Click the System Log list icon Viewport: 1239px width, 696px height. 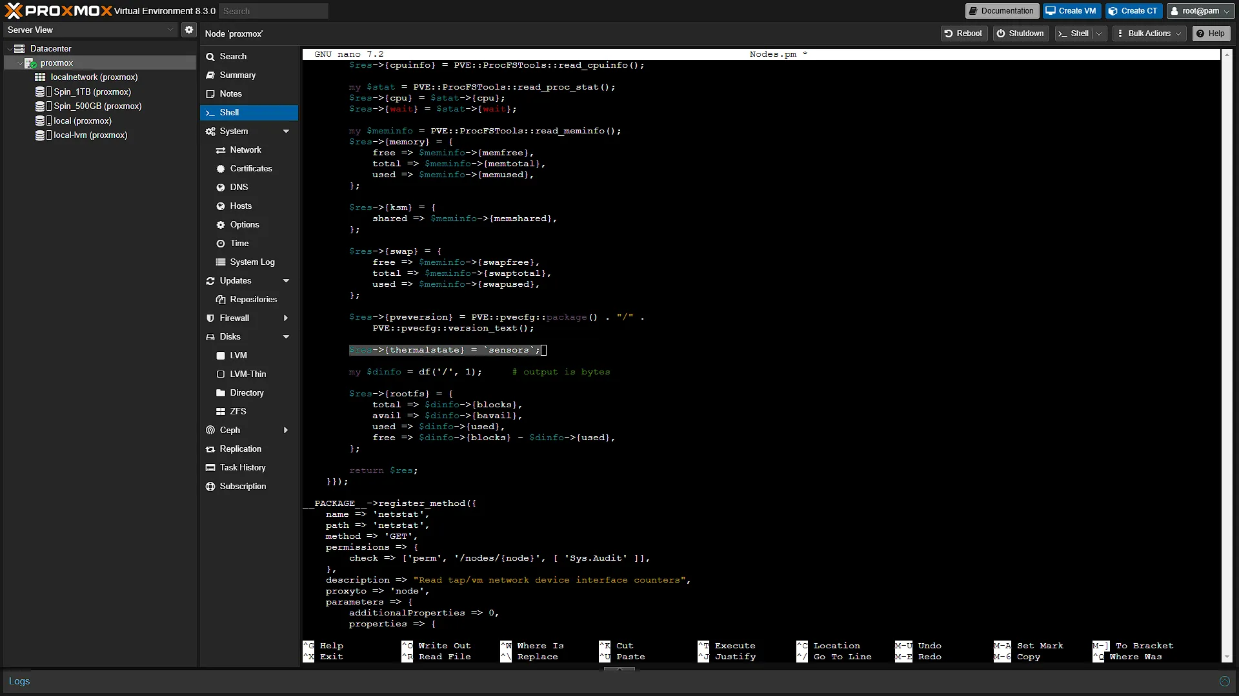pyautogui.click(x=221, y=262)
